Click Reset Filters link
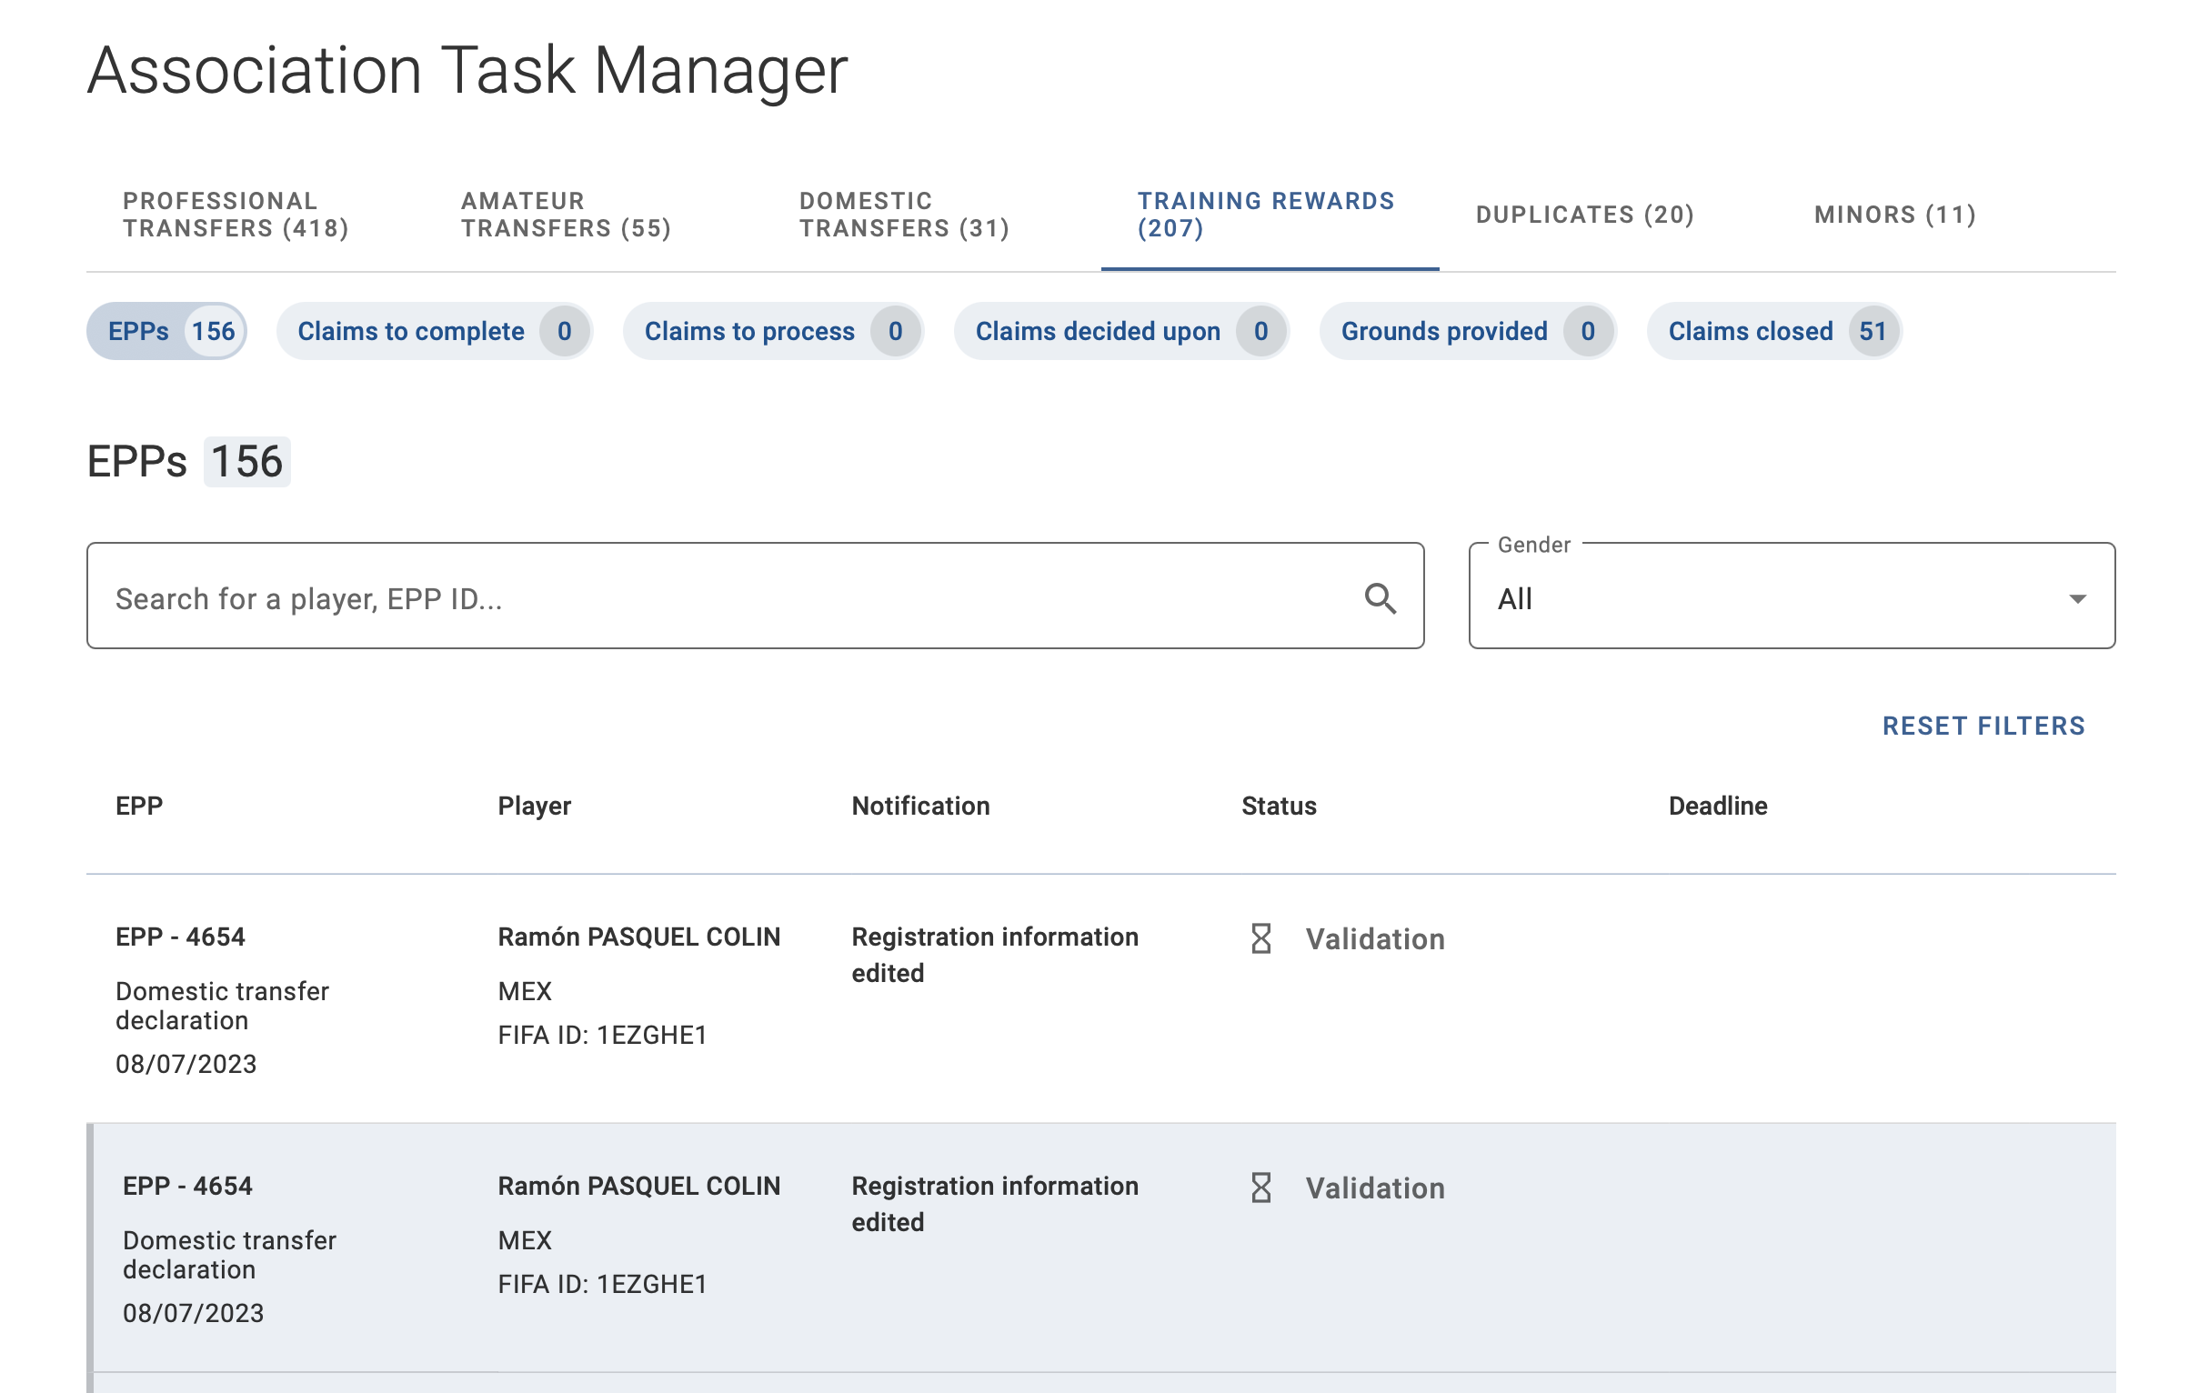 (x=1983, y=726)
